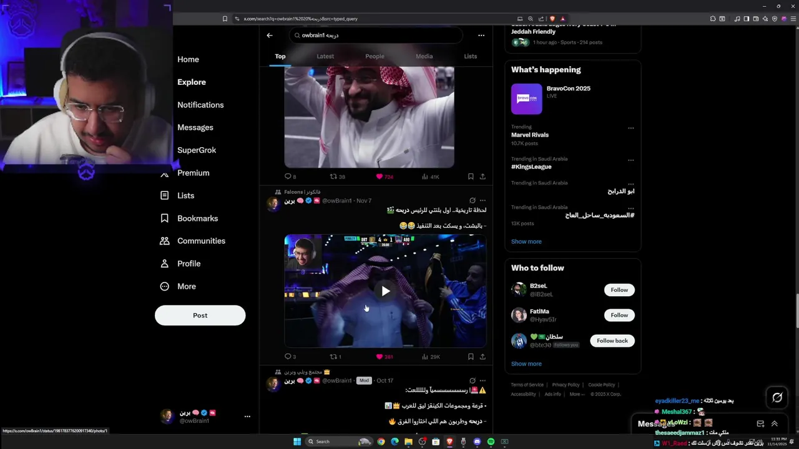Viewport: 799px width, 449px height.
Task: Click the Lists sidebar icon
Action: (x=165, y=195)
